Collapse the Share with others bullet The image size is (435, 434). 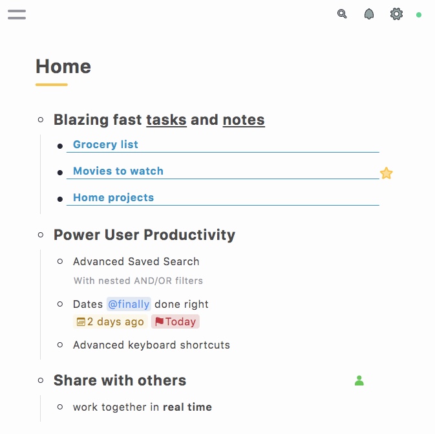click(41, 380)
